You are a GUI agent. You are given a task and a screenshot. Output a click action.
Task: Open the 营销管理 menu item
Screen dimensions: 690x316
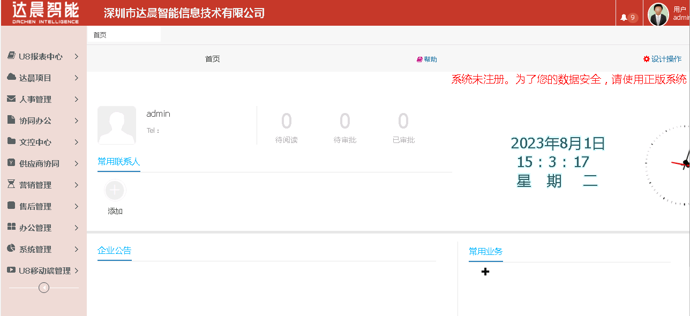click(x=43, y=185)
